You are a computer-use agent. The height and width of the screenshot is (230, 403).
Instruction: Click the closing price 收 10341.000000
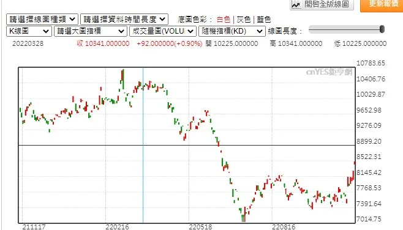pos(103,43)
